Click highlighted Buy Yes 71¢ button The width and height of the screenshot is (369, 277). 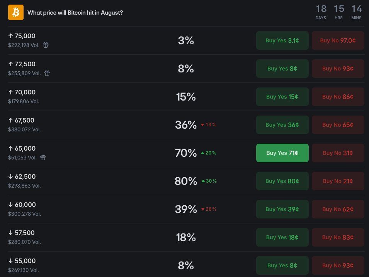click(282, 153)
